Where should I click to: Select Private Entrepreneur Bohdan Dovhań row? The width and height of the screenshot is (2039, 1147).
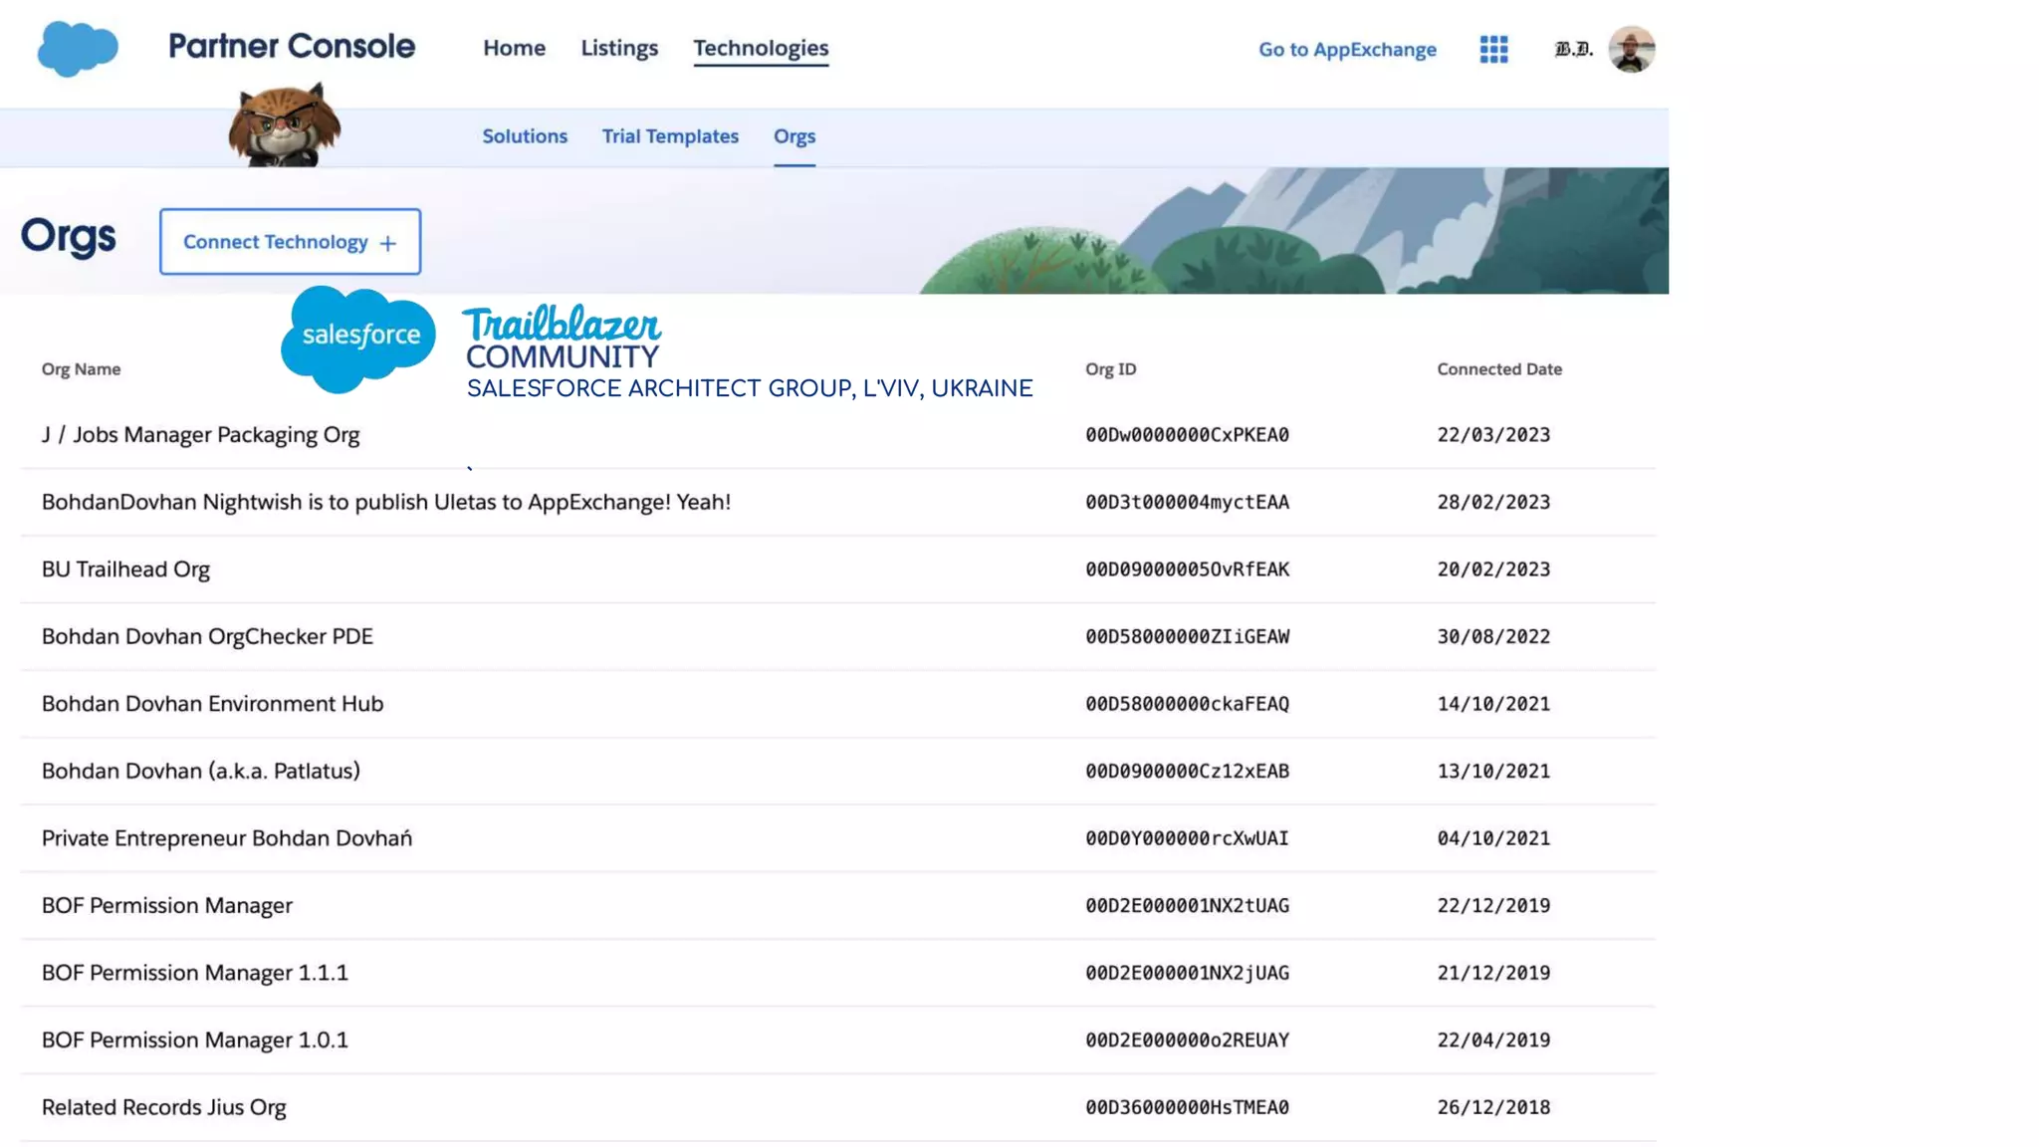pos(837,838)
